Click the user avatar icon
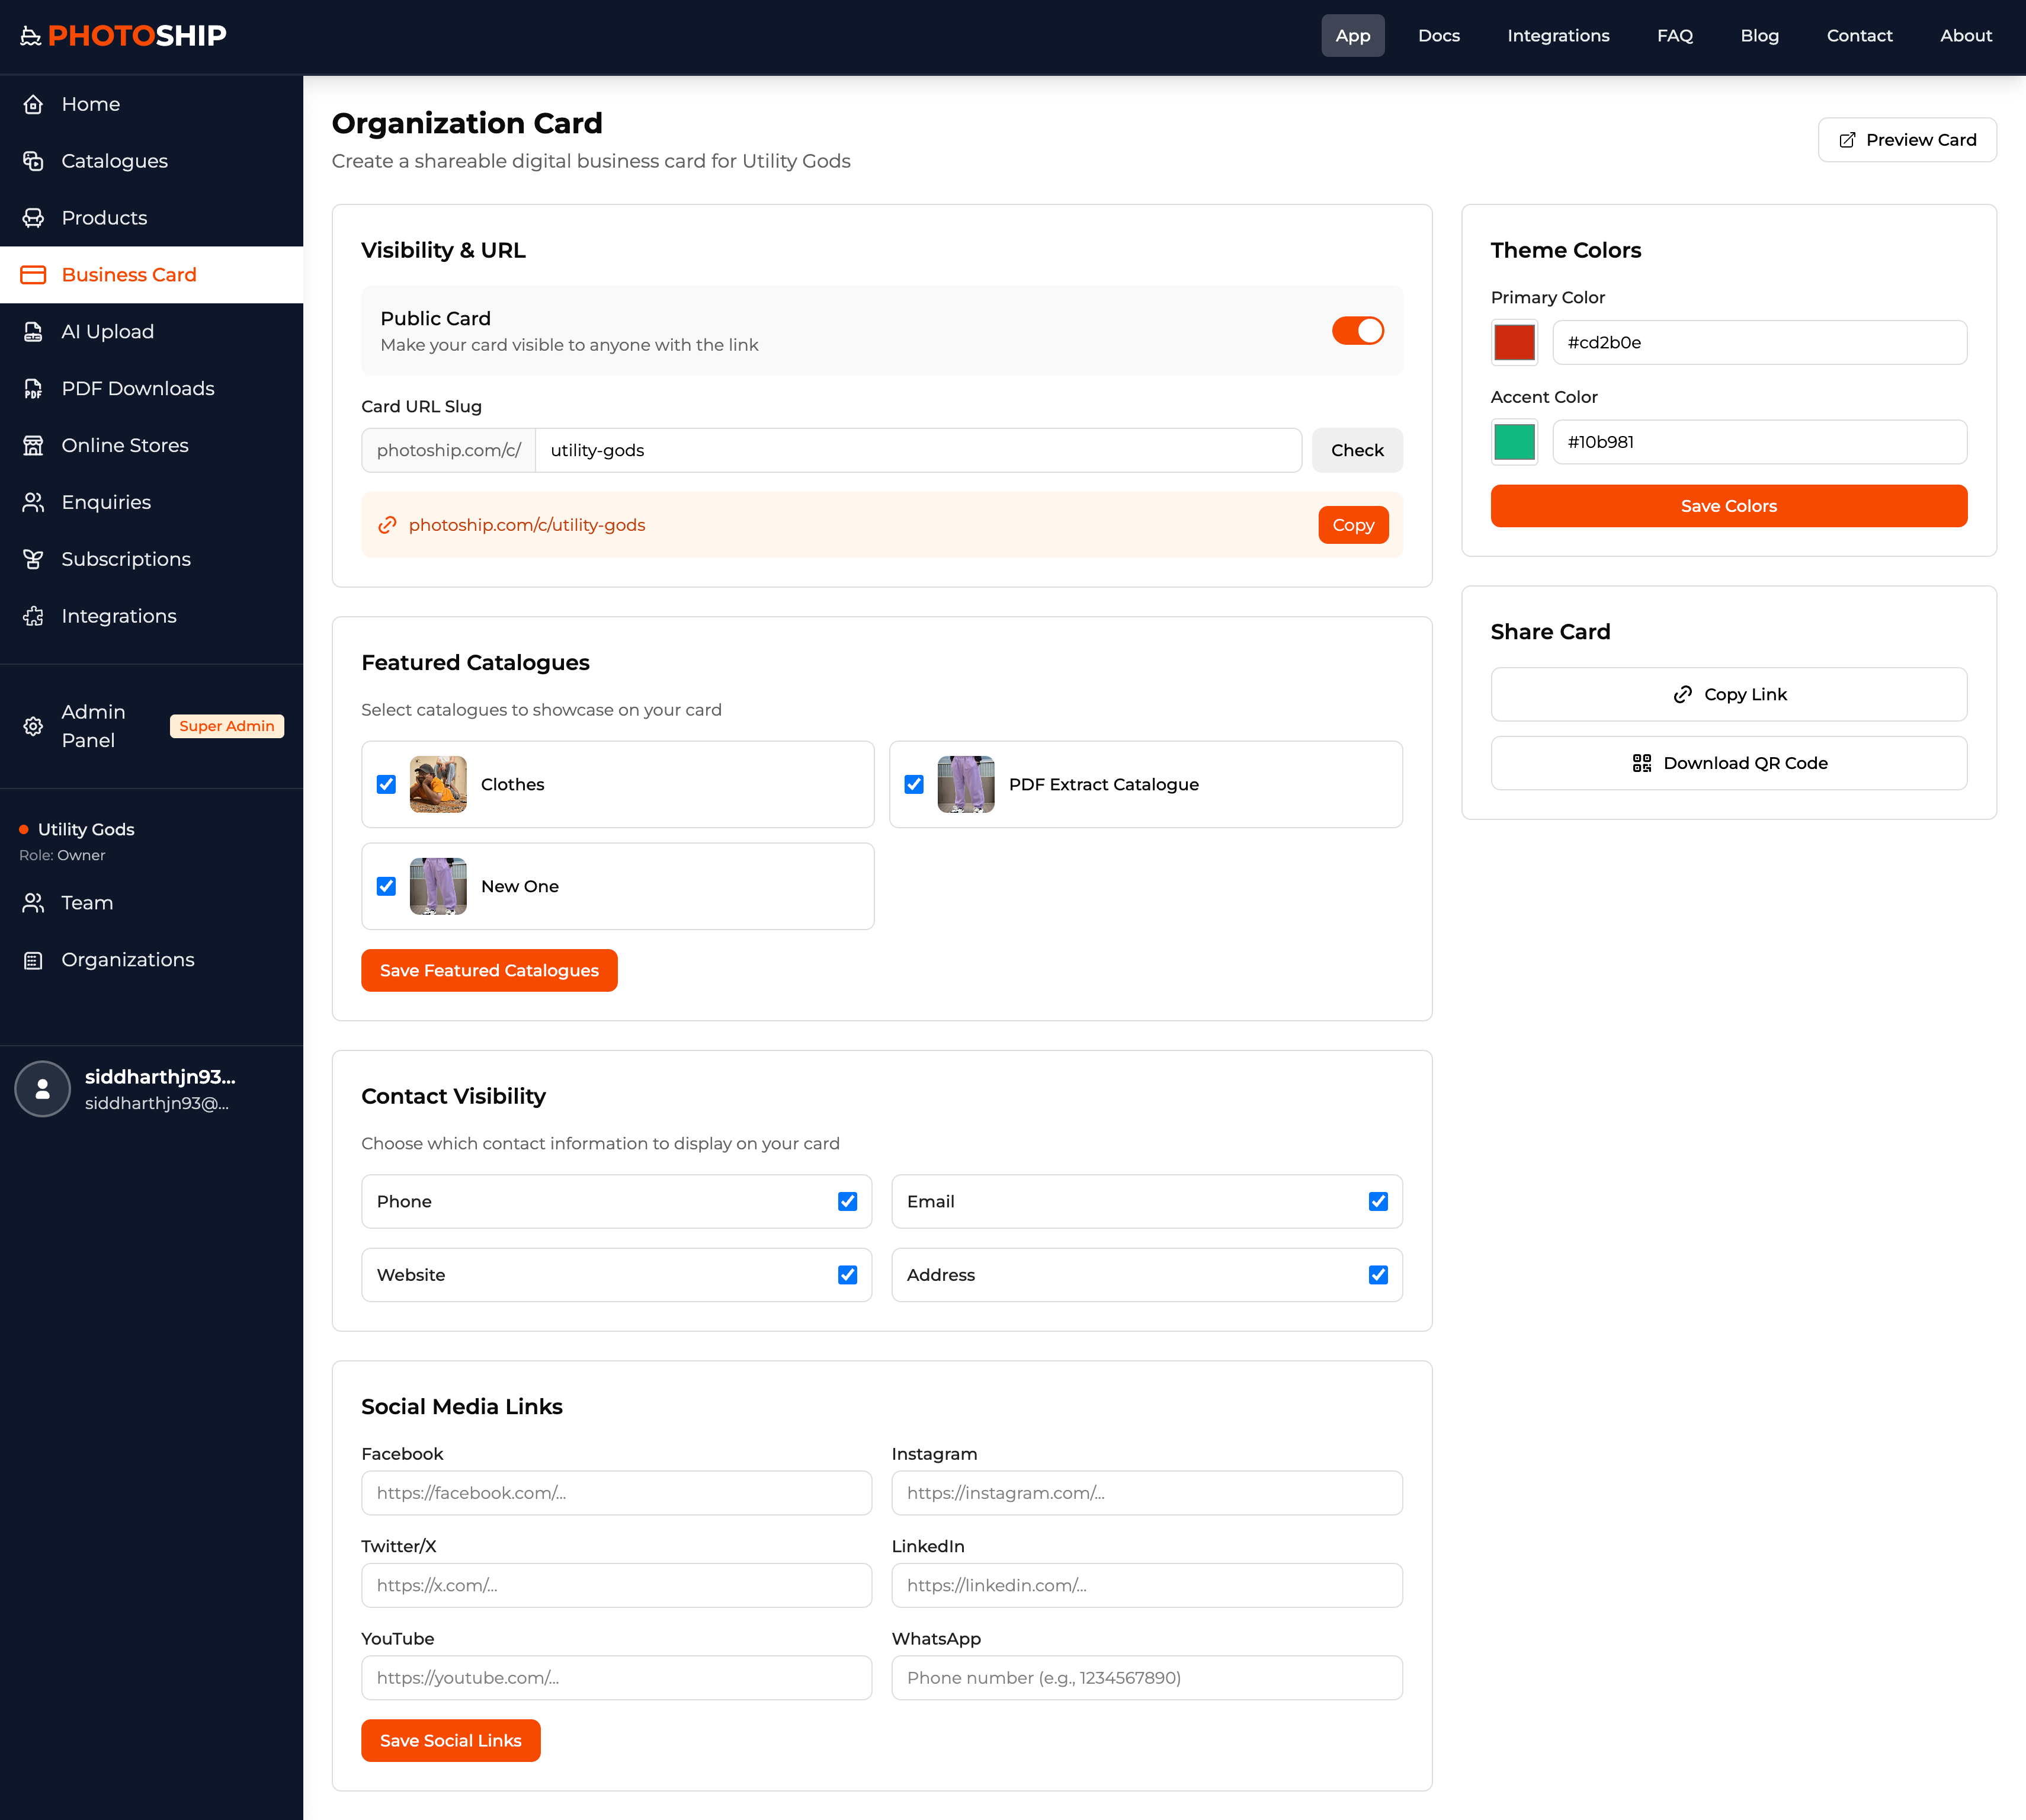 point(42,1089)
